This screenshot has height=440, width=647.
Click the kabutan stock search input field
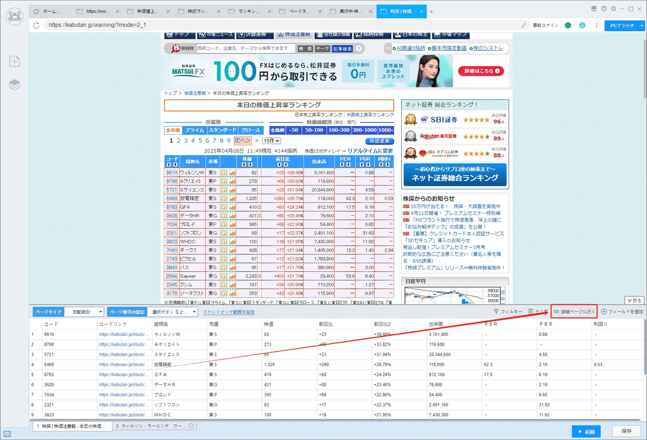(246, 49)
